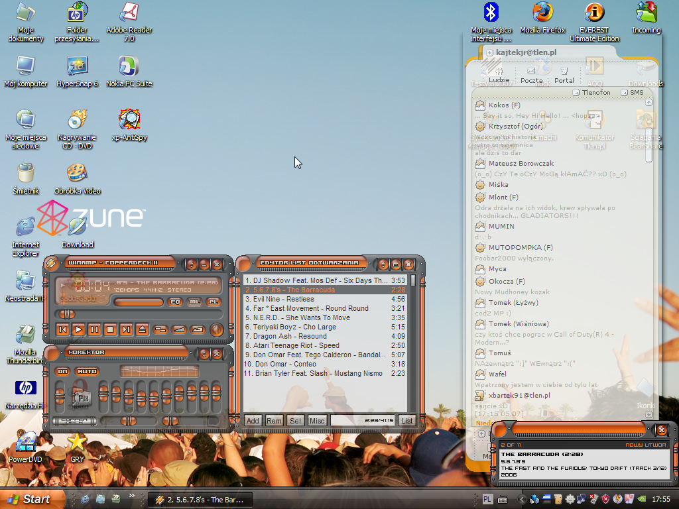Pause playback in Winamp
The width and height of the screenshot is (679, 509).
tap(94, 330)
